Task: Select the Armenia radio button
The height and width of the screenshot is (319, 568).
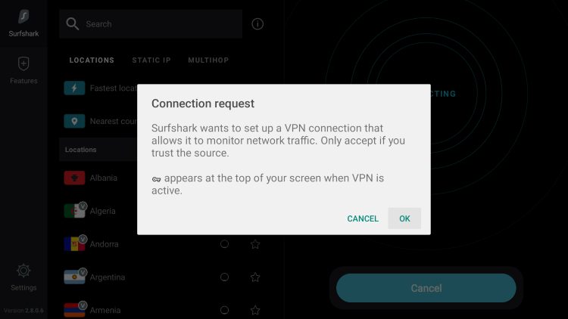Action: (x=225, y=311)
